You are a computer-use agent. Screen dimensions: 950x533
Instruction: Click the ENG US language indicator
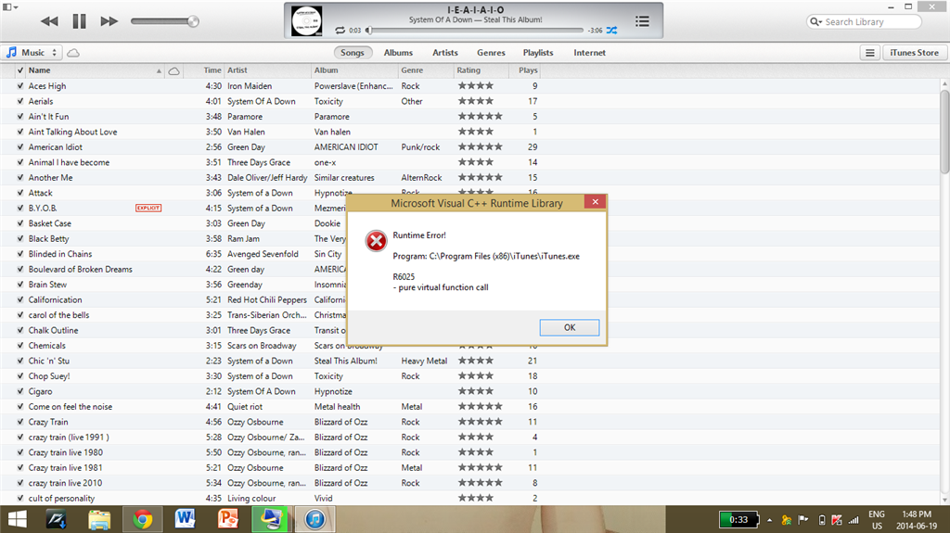tap(876, 520)
